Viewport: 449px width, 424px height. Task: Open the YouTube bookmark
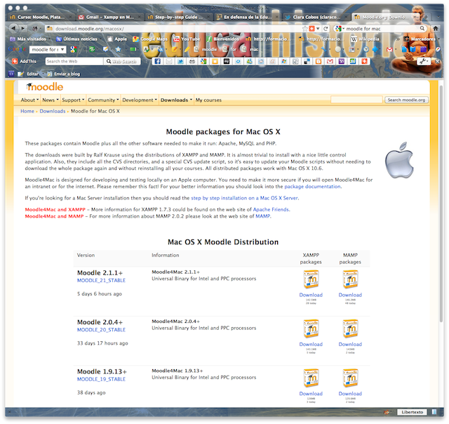point(186,39)
